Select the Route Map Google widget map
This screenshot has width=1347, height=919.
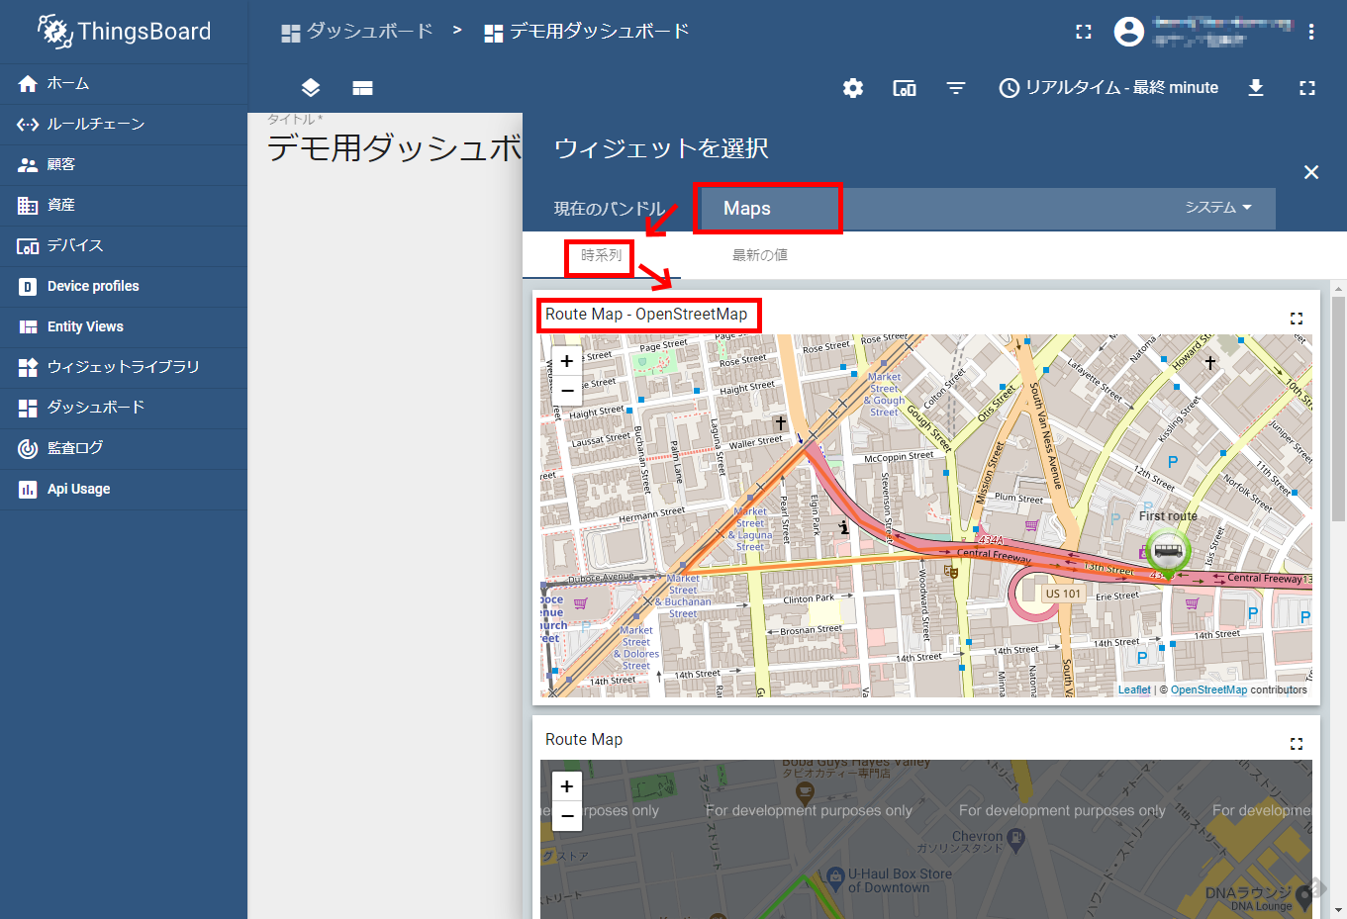pos(926,839)
